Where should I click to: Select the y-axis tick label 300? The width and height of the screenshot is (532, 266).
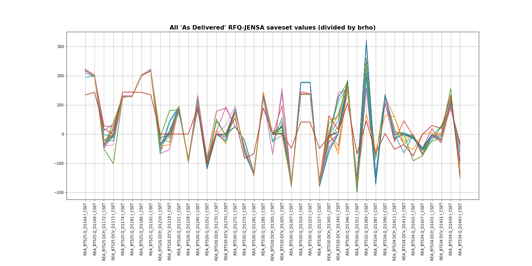(60, 47)
